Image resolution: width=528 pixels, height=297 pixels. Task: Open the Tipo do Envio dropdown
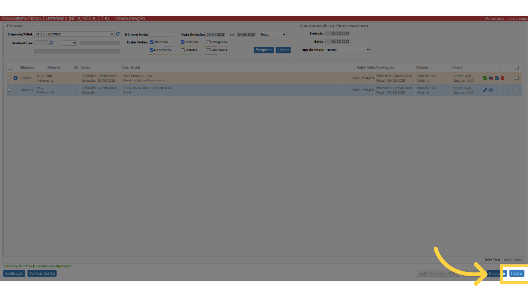click(x=348, y=50)
